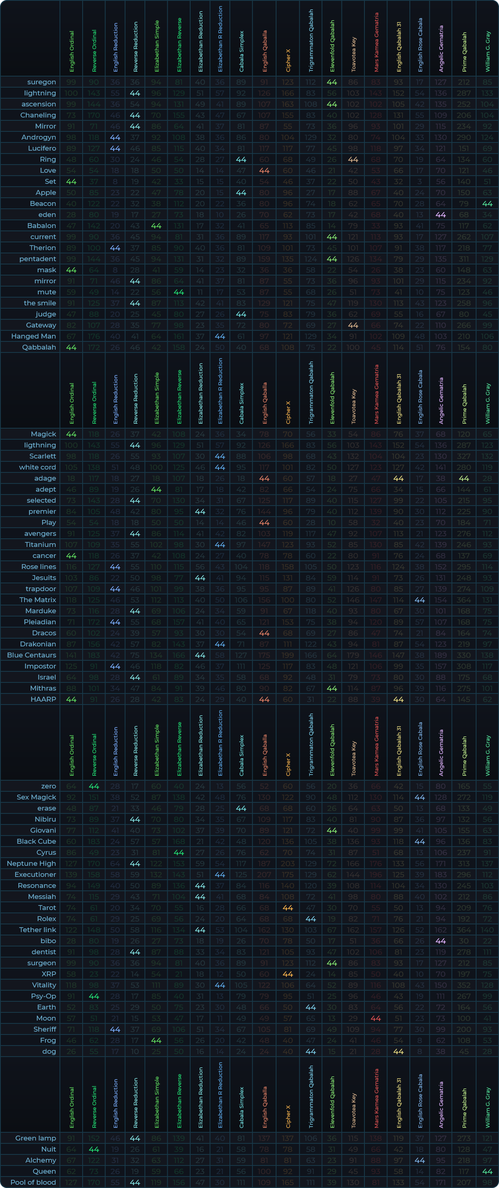Click the 'Psy-Op' row label
This screenshot has width=499, height=1188.
coord(44,996)
